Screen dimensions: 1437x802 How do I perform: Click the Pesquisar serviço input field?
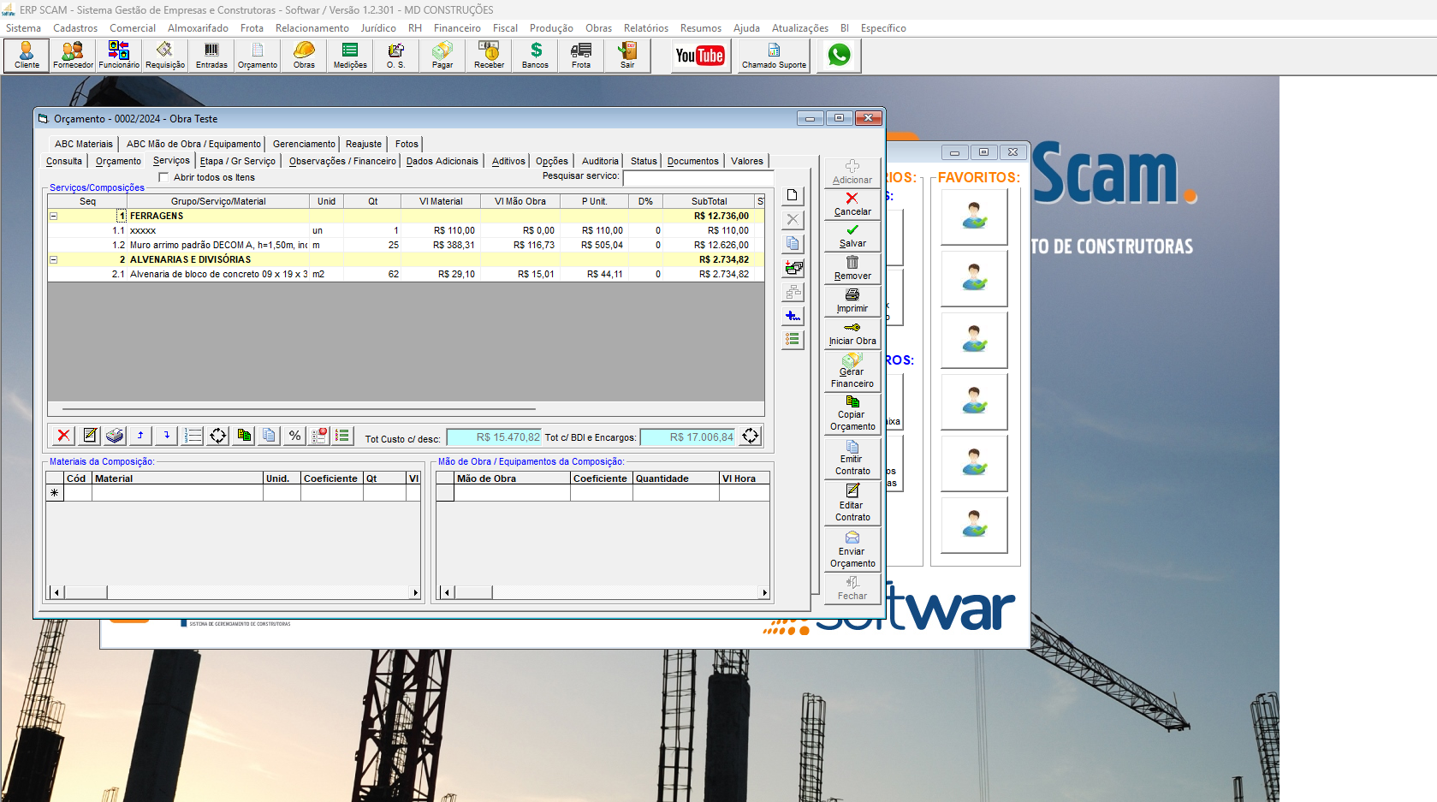pyautogui.click(x=698, y=178)
